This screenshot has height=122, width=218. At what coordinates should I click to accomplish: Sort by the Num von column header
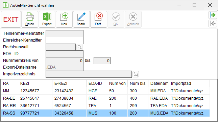117,83
